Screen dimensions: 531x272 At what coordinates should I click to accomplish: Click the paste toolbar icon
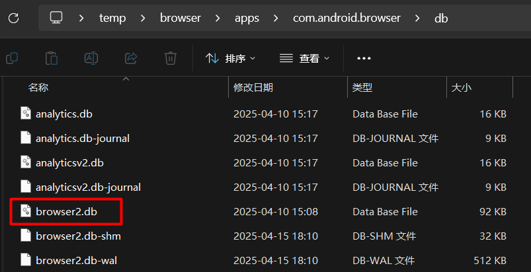[x=52, y=58]
